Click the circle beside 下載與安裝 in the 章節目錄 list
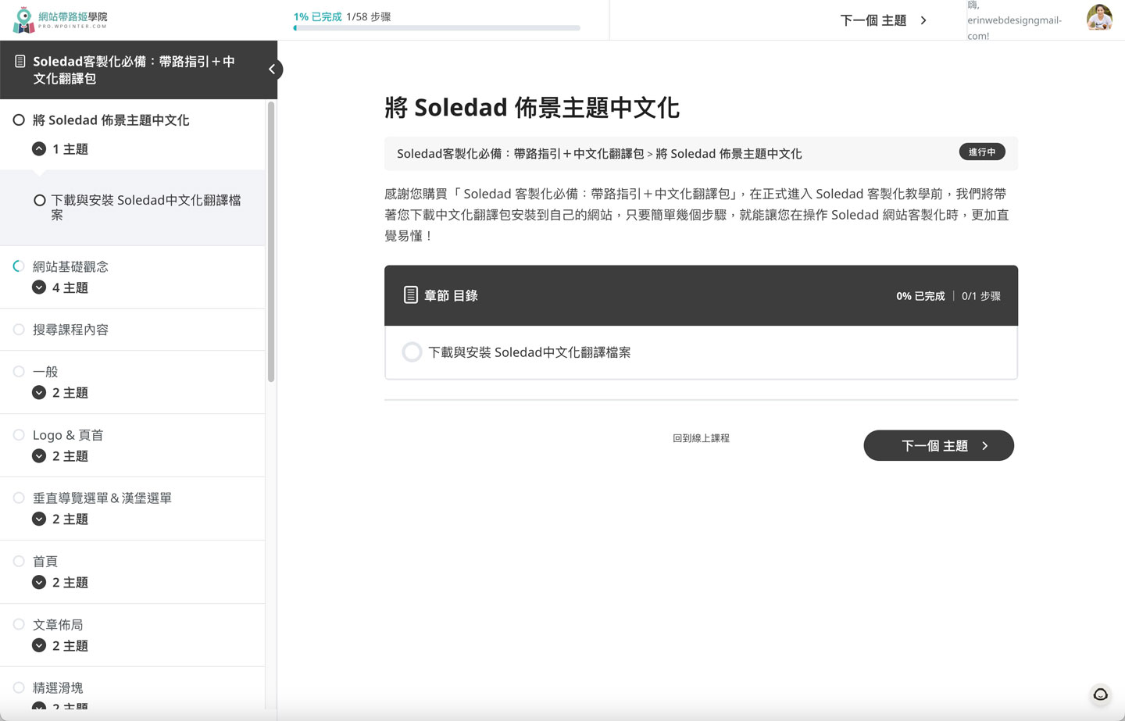Viewport: 1125px width, 721px height. tap(412, 352)
